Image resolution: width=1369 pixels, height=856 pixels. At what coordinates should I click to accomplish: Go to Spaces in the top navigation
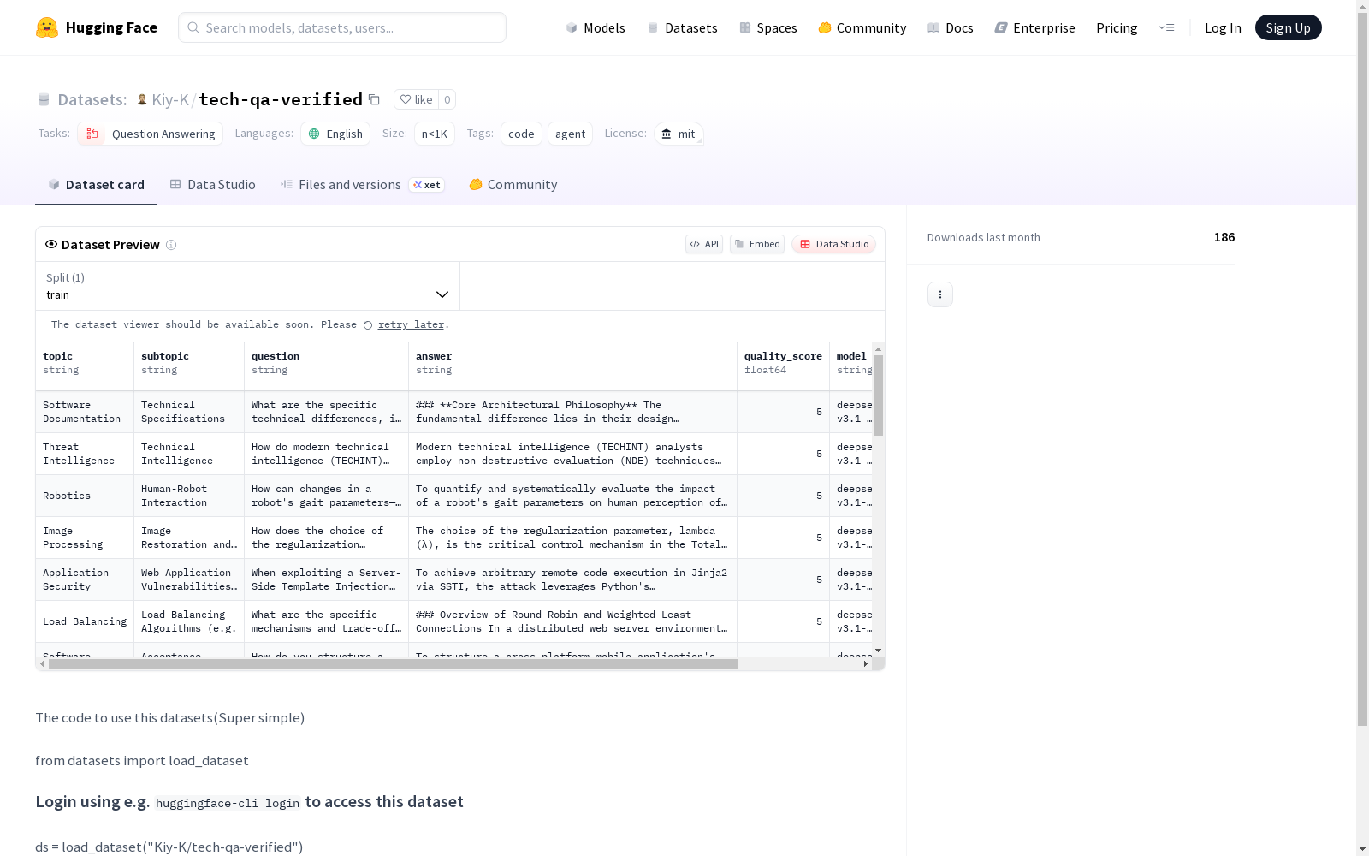click(x=768, y=27)
